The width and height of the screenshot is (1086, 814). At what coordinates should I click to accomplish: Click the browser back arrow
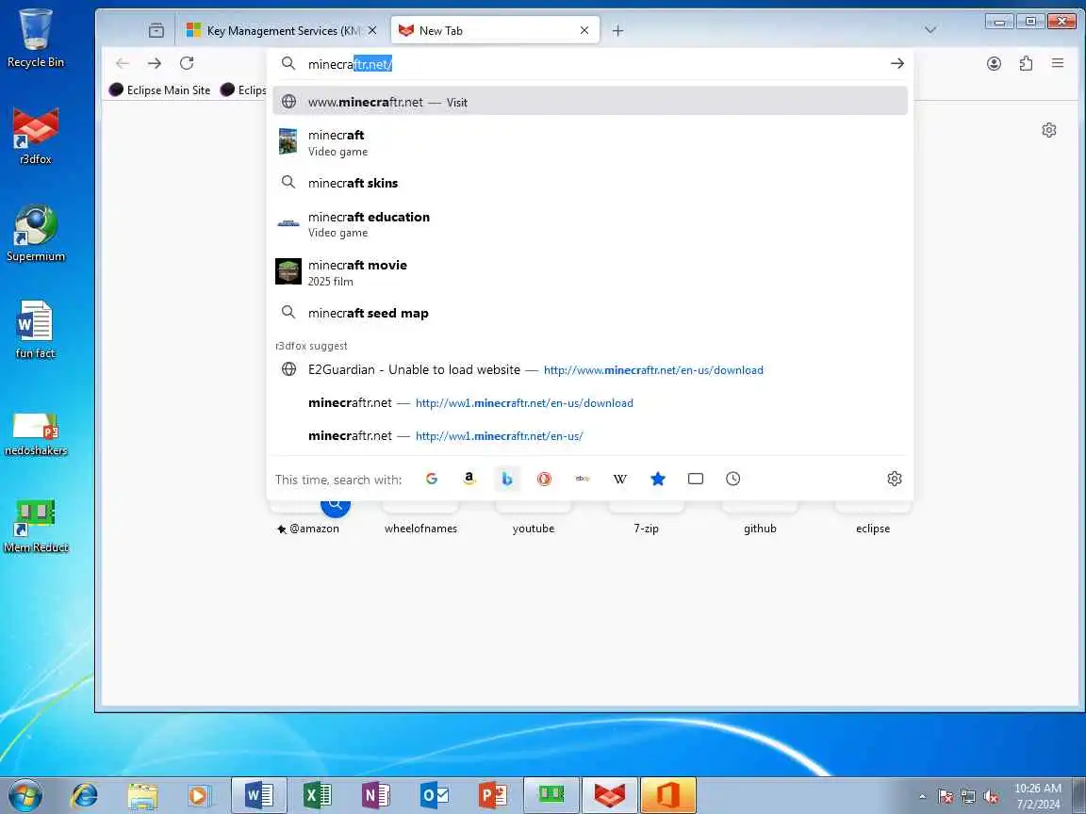tap(123, 64)
